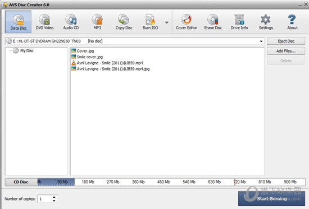Open the About help icon
The height and width of the screenshot is (209, 309).
click(x=292, y=22)
